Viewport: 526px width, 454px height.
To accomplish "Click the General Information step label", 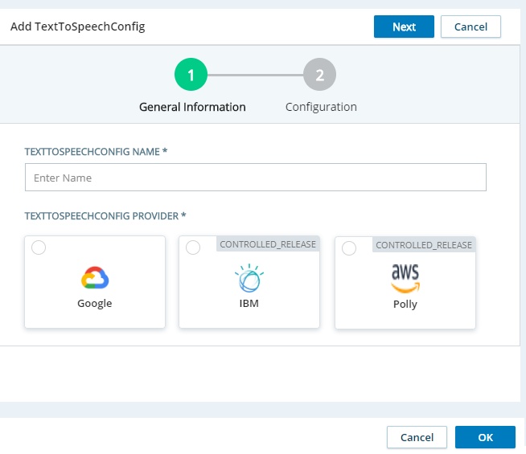I will click(x=192, y=107).
